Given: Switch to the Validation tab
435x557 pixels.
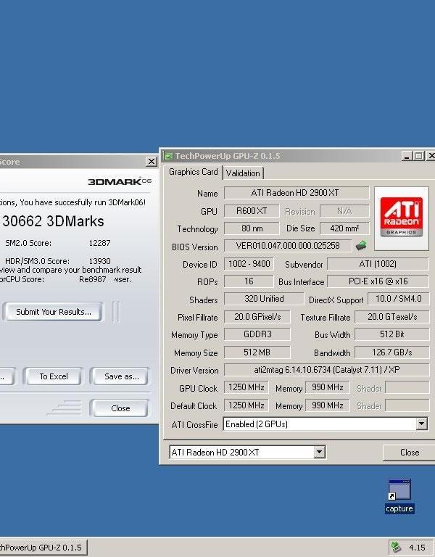Looking at the screenshot, I should point(243,173).
